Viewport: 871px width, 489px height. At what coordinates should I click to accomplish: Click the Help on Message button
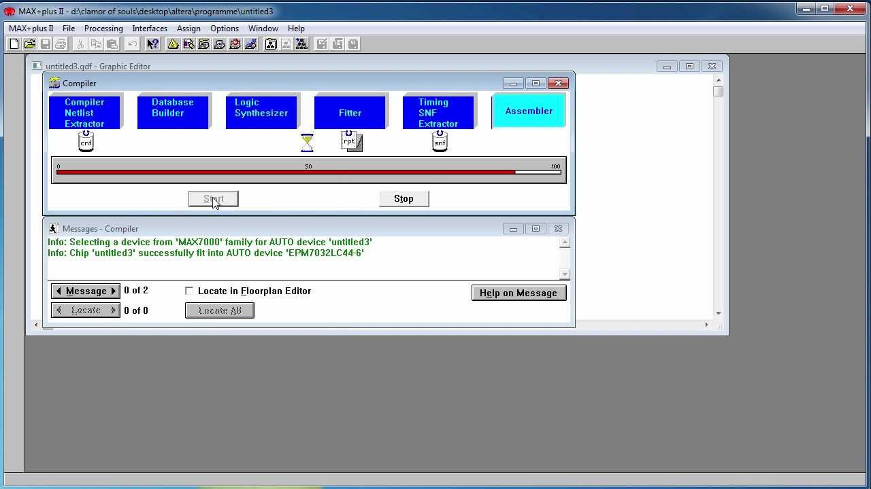tap(519, 293)
